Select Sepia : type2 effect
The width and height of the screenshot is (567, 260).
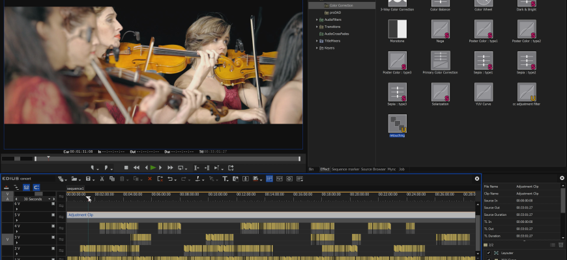[527, 60]
